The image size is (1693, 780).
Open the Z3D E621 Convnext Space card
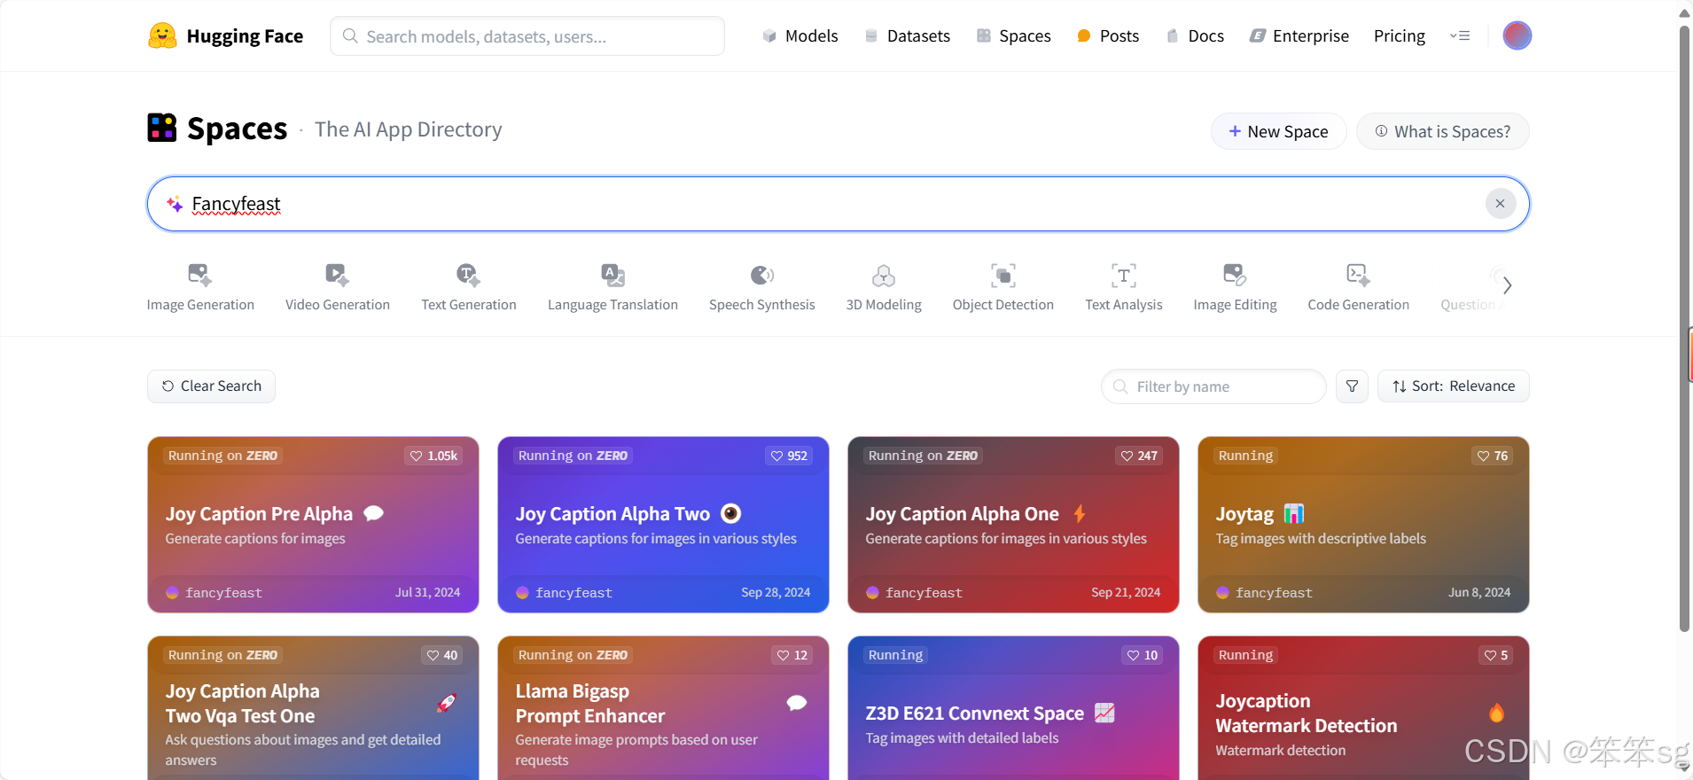(x=1013, y=707)
